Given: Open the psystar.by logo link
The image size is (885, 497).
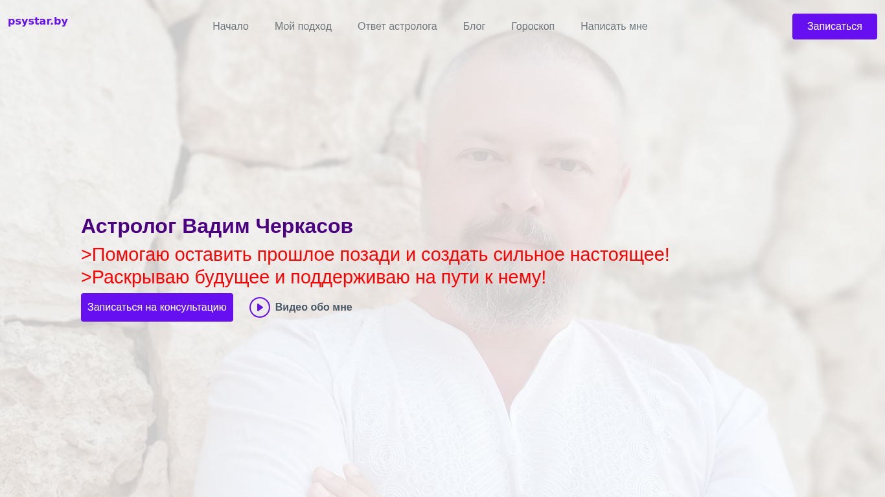Looking at the screenshot, I should [x=38, y=21].
